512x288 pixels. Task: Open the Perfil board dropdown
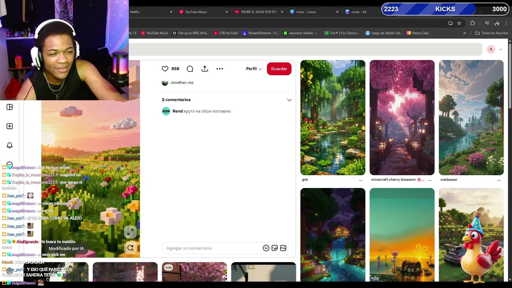coord(254,69)
